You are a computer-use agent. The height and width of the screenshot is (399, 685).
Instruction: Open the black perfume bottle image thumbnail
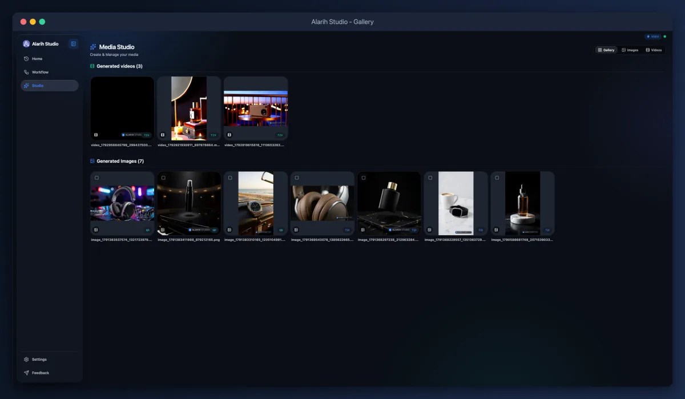point(389,203)
